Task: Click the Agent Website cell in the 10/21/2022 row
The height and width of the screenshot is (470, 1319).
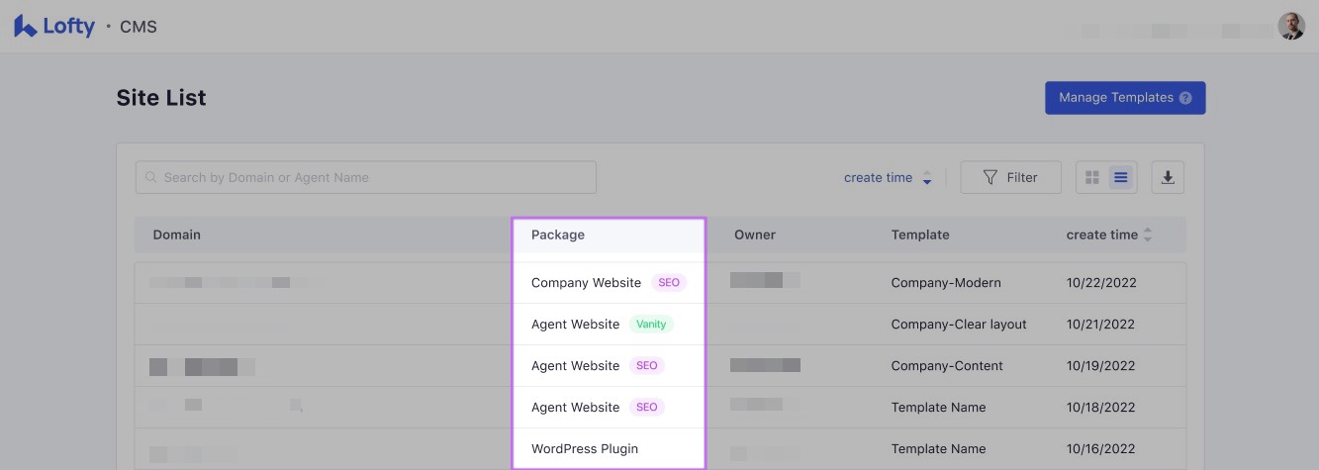Action: (x=575, y=325)
